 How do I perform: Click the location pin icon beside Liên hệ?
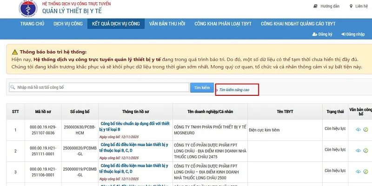coord(351,6)
